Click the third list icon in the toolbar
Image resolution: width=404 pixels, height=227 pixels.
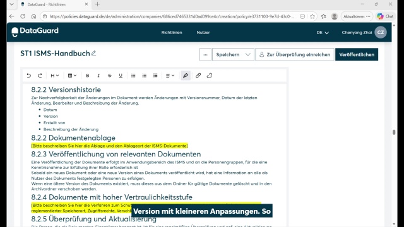[x=155, y=76]
